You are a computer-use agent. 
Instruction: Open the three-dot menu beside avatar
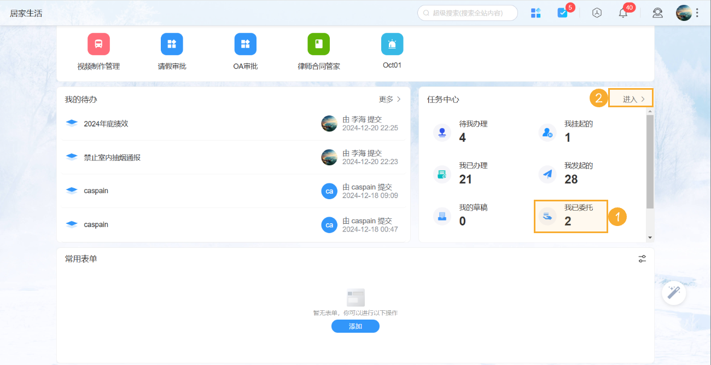[x=697, y=13]
